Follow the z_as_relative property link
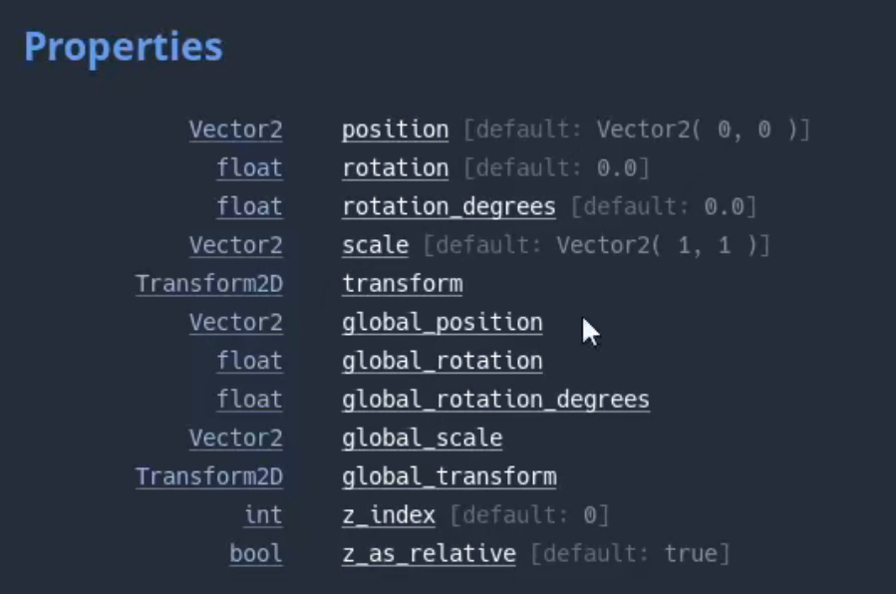 429,553
